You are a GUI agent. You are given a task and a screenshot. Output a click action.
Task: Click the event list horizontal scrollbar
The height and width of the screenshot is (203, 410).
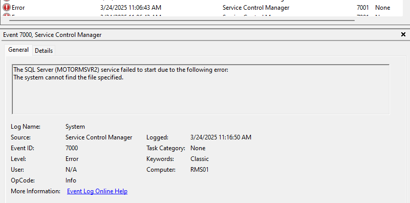pyautogui.click(x=182, y=20)
